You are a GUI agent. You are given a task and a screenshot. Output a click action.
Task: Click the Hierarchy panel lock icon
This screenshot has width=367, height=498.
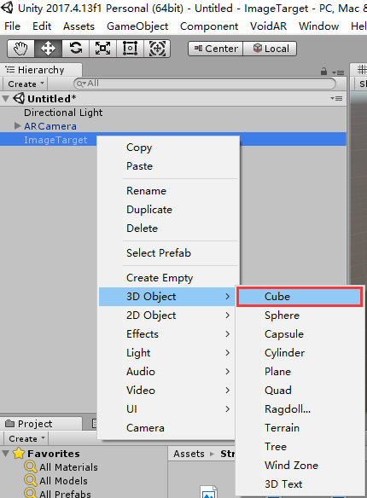323,72
